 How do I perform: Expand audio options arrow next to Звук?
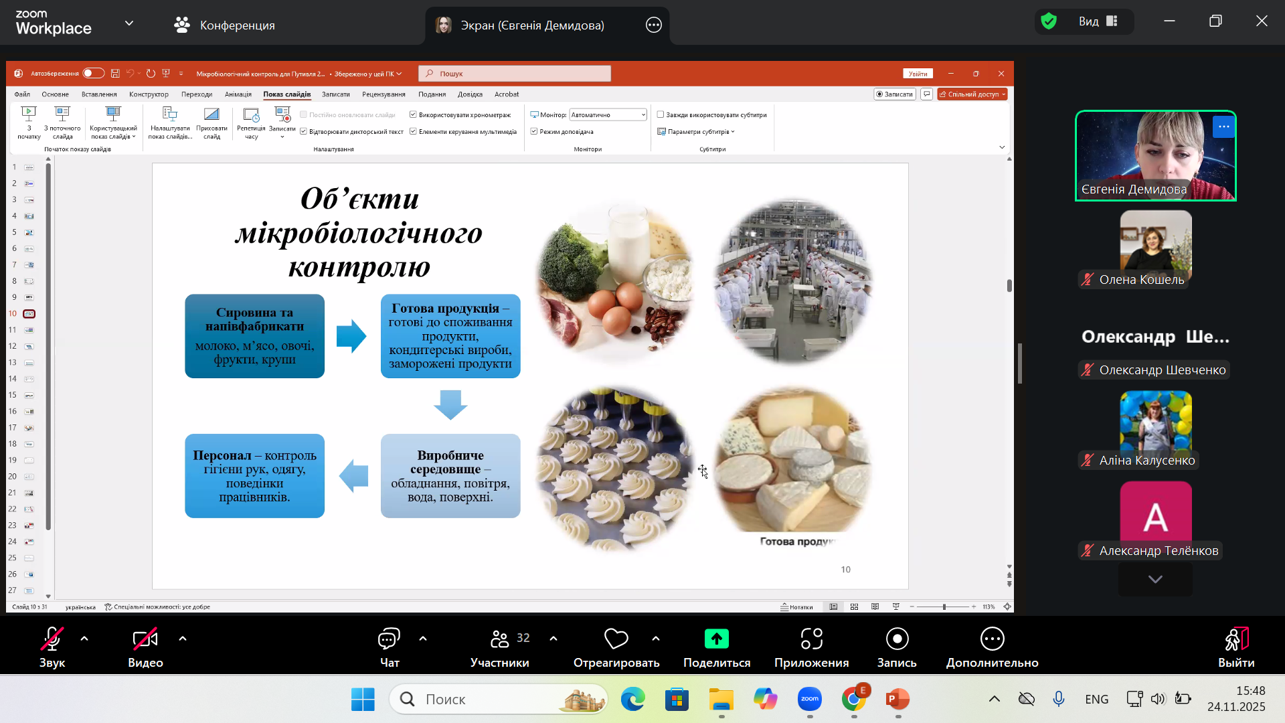tap(84, 639)
